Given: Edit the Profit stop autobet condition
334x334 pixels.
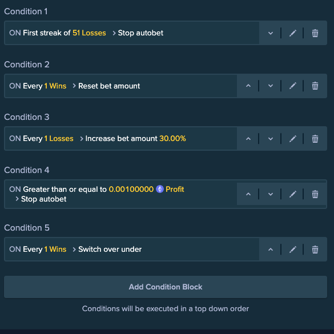Looking at the screenshot, I should point(293,194).
